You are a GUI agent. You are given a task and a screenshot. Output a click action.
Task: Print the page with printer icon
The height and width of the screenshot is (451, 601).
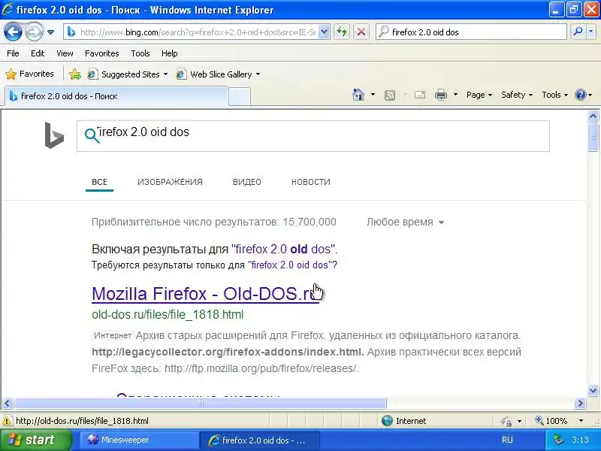coord(441,95)
